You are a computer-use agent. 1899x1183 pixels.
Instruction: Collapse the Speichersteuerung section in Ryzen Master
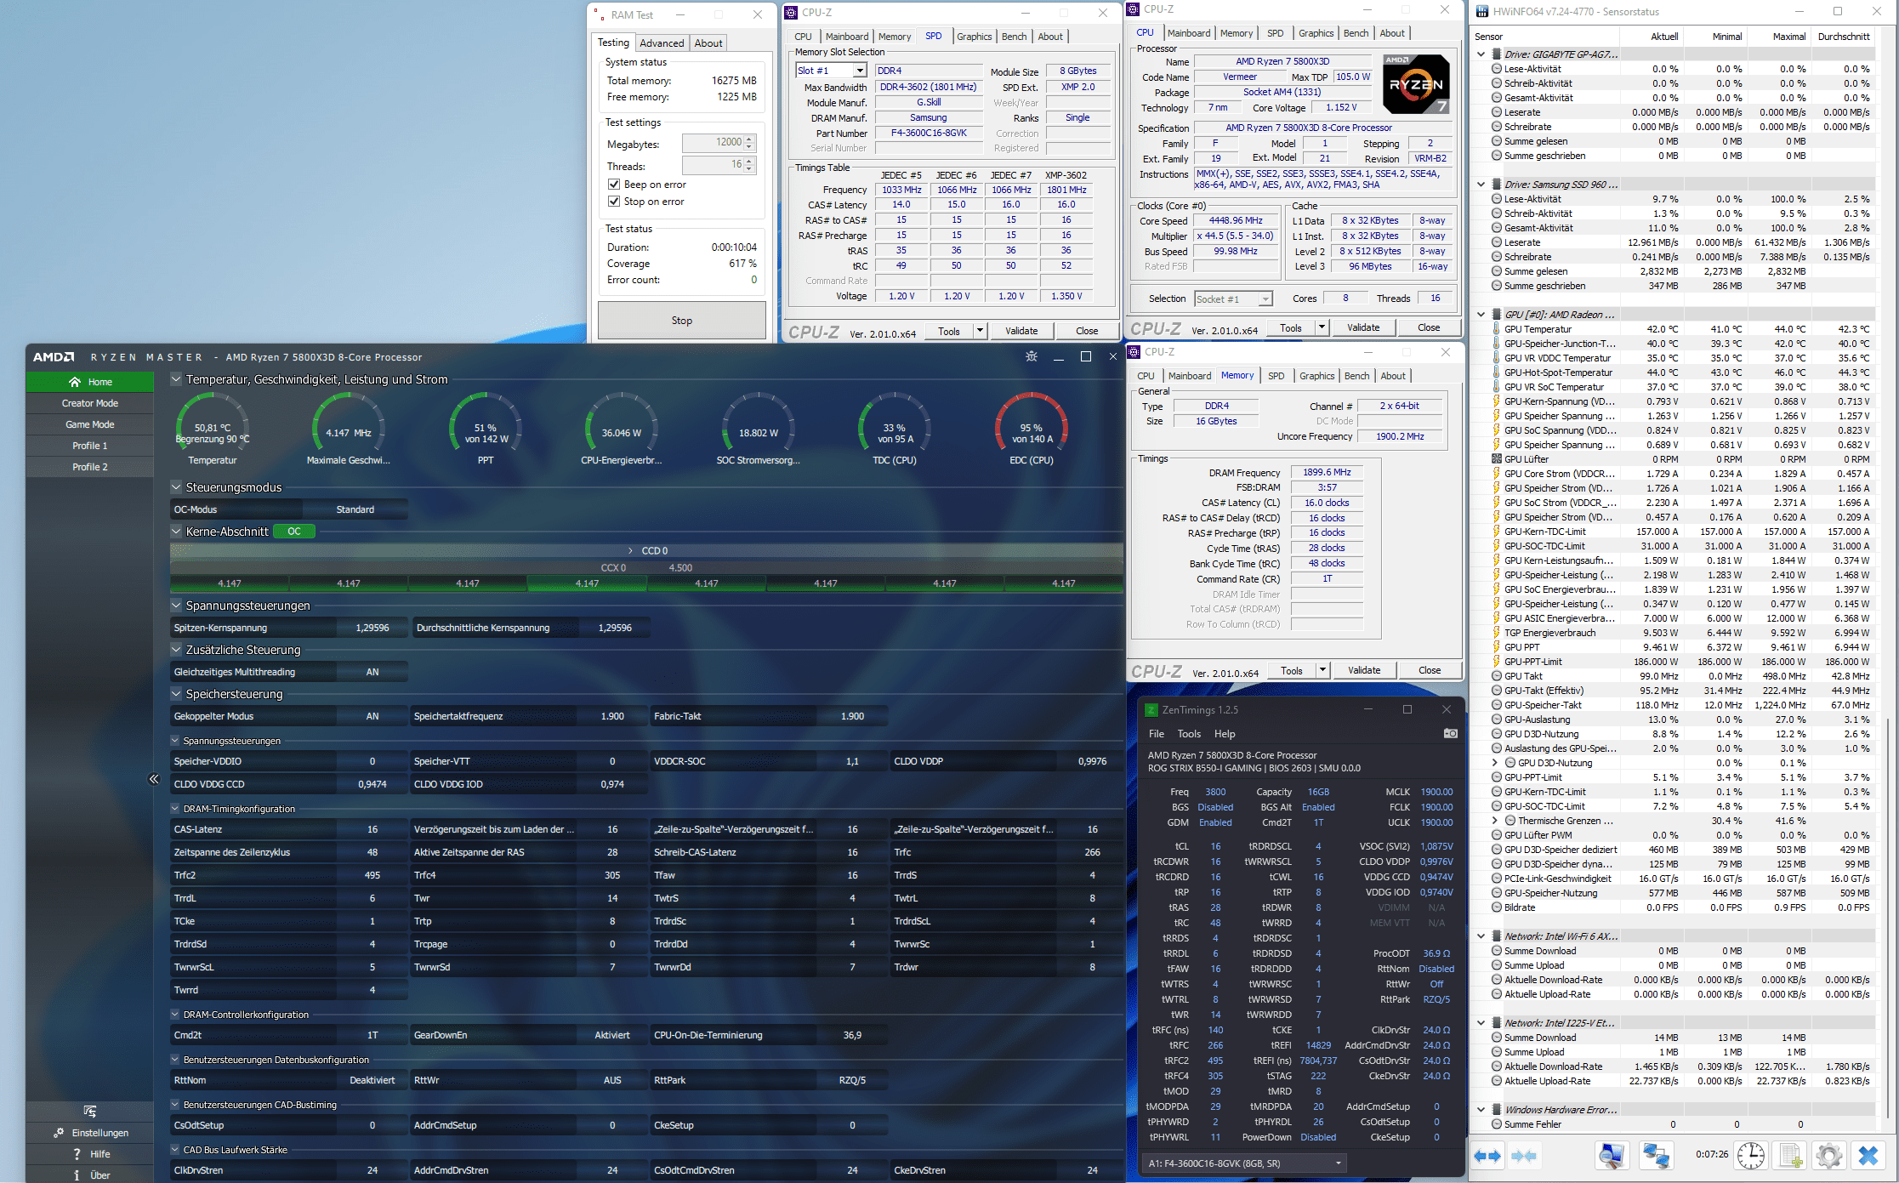pyautogui.click(x=177, y=694)
